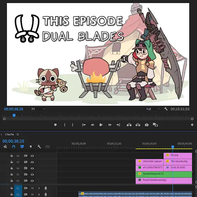Close the Chacha sequence tab
The height and width of the screenshot is (197, 197).
pyautogui.click(x=1, y=134)
